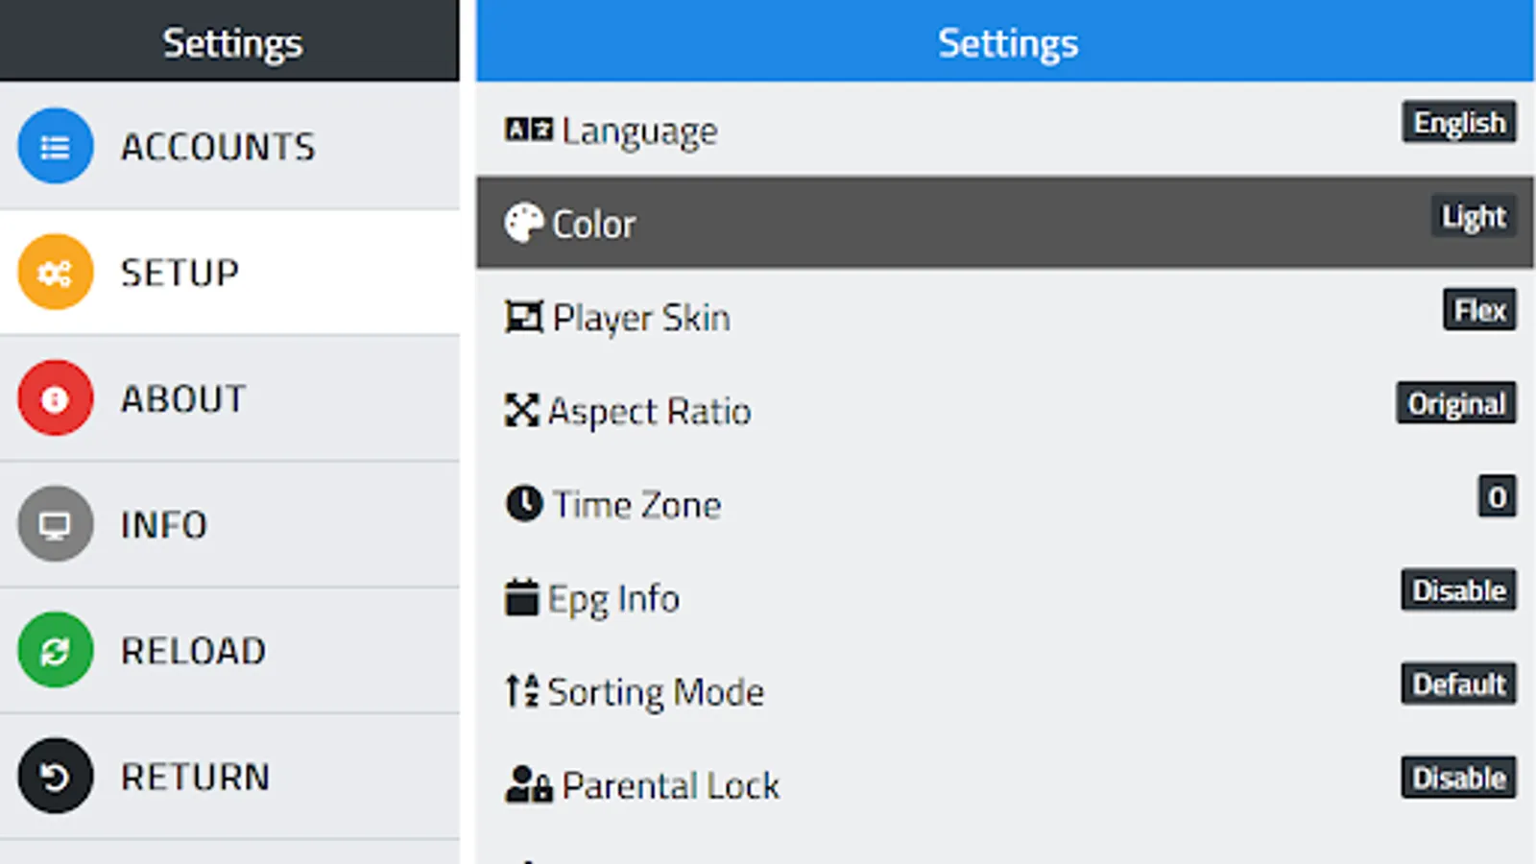This screenshot has width=1536, height=864.
Task: Disable Parental Lock setting
Action: click(x=1457, y=778)
